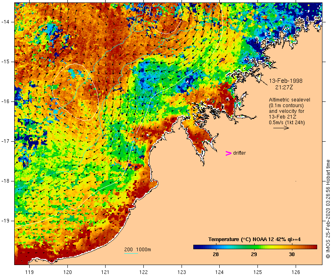Click the date text '13-Feb-1998'

click(x=285, y=81)
